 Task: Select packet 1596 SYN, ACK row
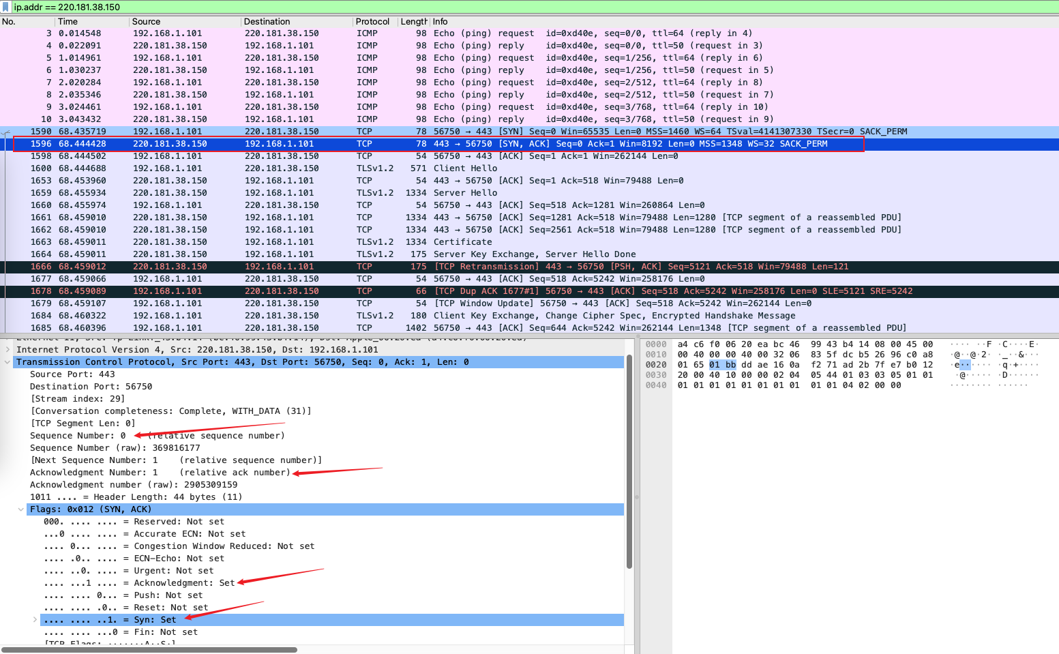(529, 144)
